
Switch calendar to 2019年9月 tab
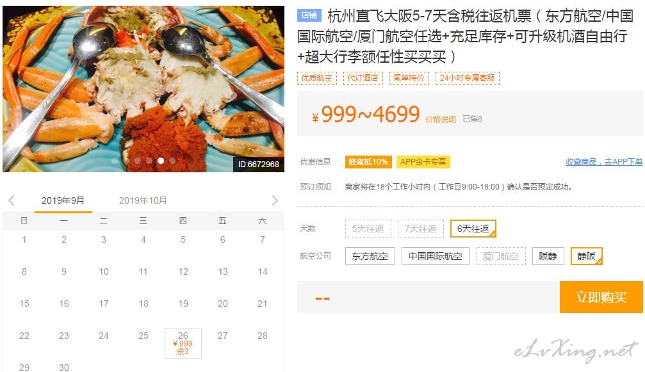[63, 200]
